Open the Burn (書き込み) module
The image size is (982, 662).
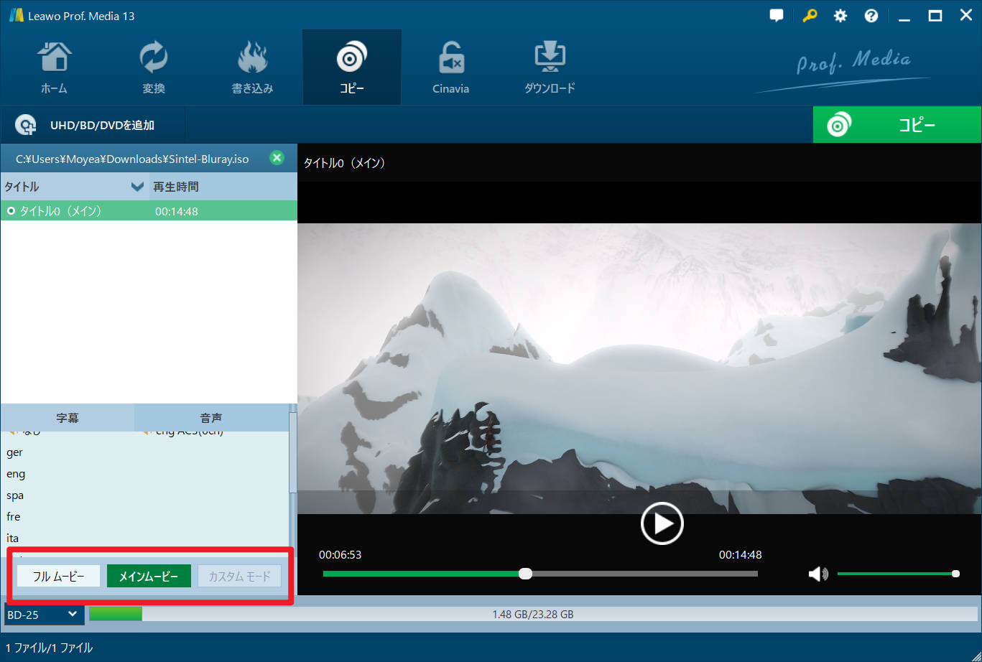pyautogui.click(x=252, y=68)
